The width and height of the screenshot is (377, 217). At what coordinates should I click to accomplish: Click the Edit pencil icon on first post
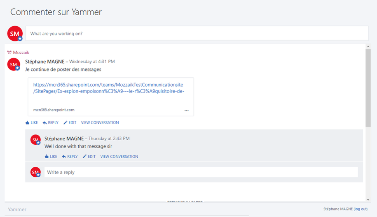coord(66,122)
